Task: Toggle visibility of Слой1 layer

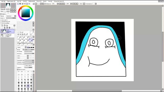Action: tap(2, 30)
